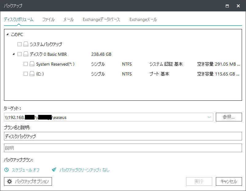Click シンプル in the System Reserved row

click(x=98, y=64)
